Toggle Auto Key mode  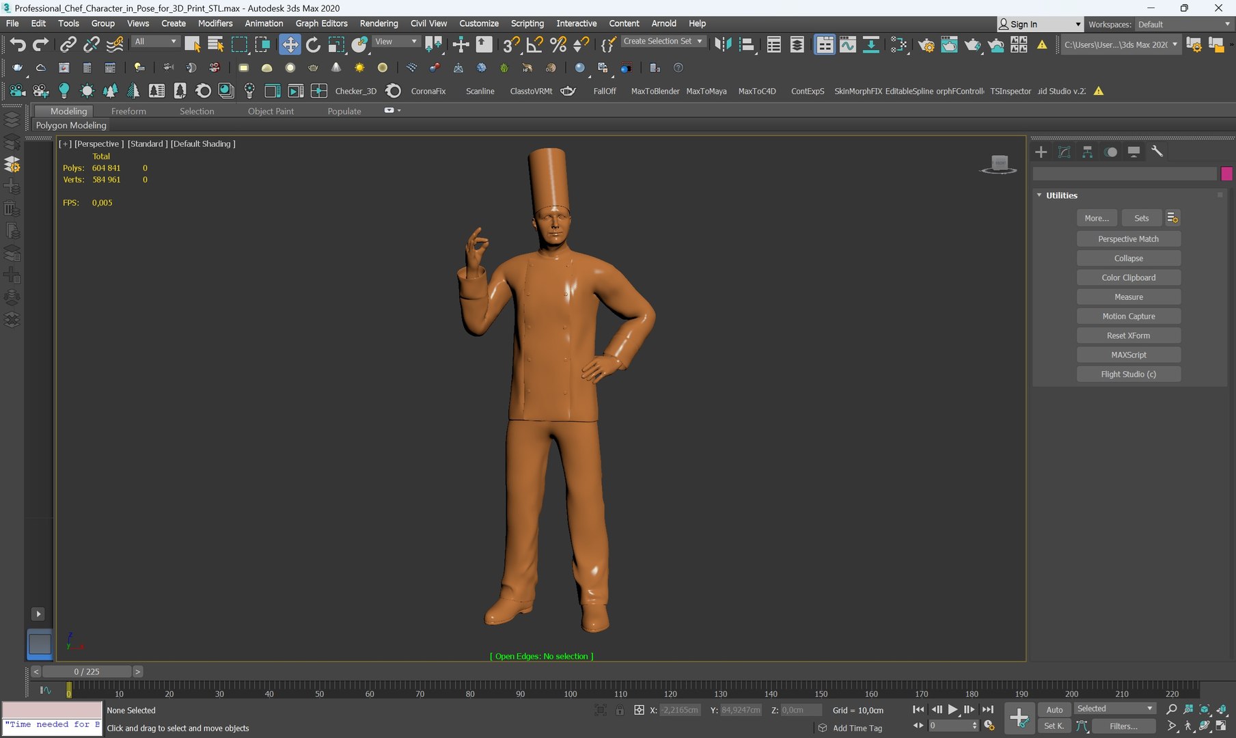[x=1054, y=709]
